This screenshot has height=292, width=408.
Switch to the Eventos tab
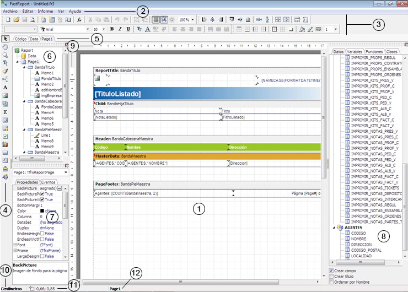[50, 182]
